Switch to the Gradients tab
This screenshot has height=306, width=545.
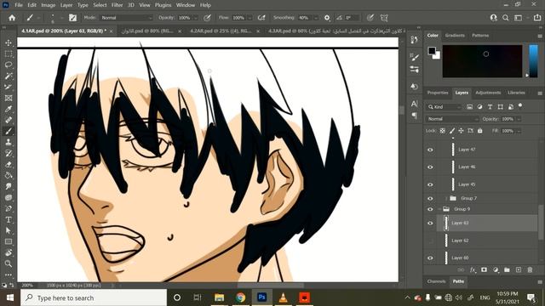[x=455, y=36]
